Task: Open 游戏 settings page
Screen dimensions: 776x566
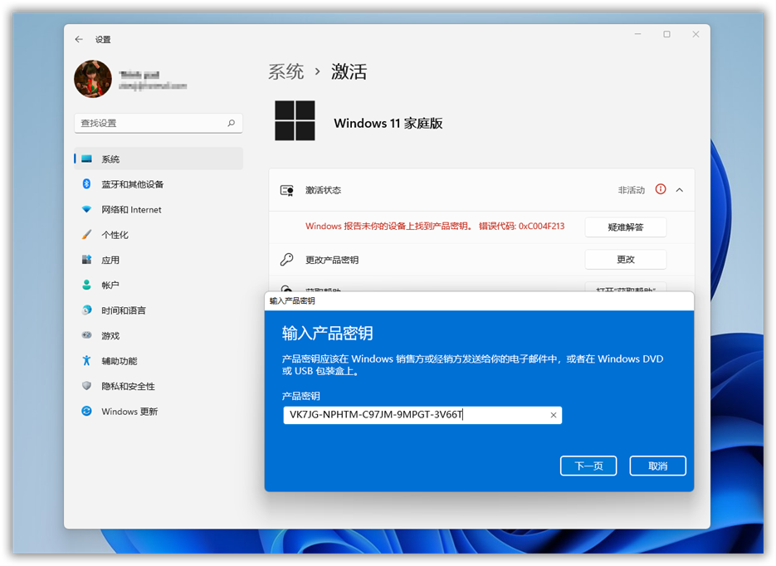Action: click(159, 335)
